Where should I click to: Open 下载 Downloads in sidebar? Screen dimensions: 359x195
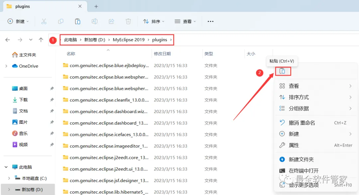pyautogui.click(x=20, y=99)
